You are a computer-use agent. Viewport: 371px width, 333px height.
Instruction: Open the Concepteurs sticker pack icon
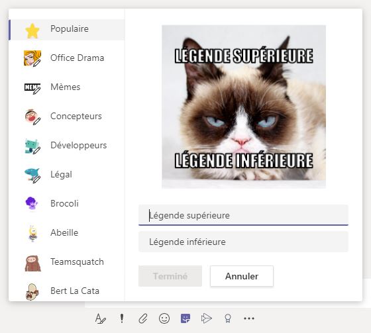[x=32, y=117]
